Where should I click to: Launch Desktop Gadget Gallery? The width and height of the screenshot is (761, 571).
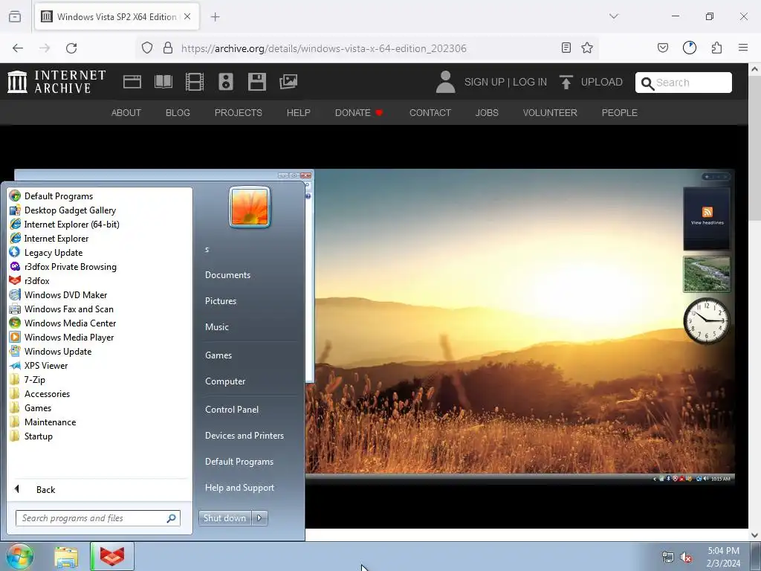(100, 210)
